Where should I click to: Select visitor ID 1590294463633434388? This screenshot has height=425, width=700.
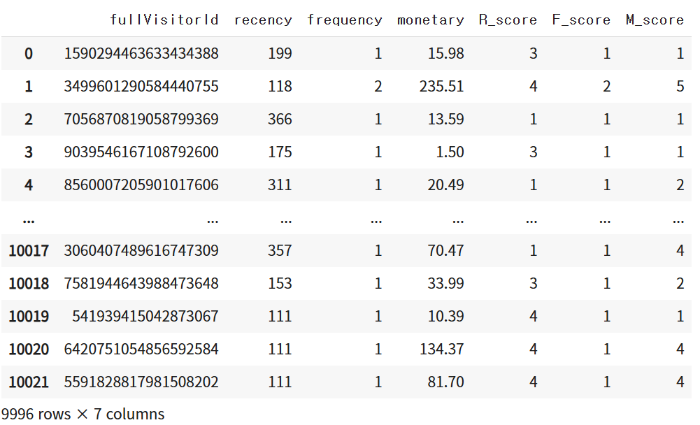(x=141, y=54)
